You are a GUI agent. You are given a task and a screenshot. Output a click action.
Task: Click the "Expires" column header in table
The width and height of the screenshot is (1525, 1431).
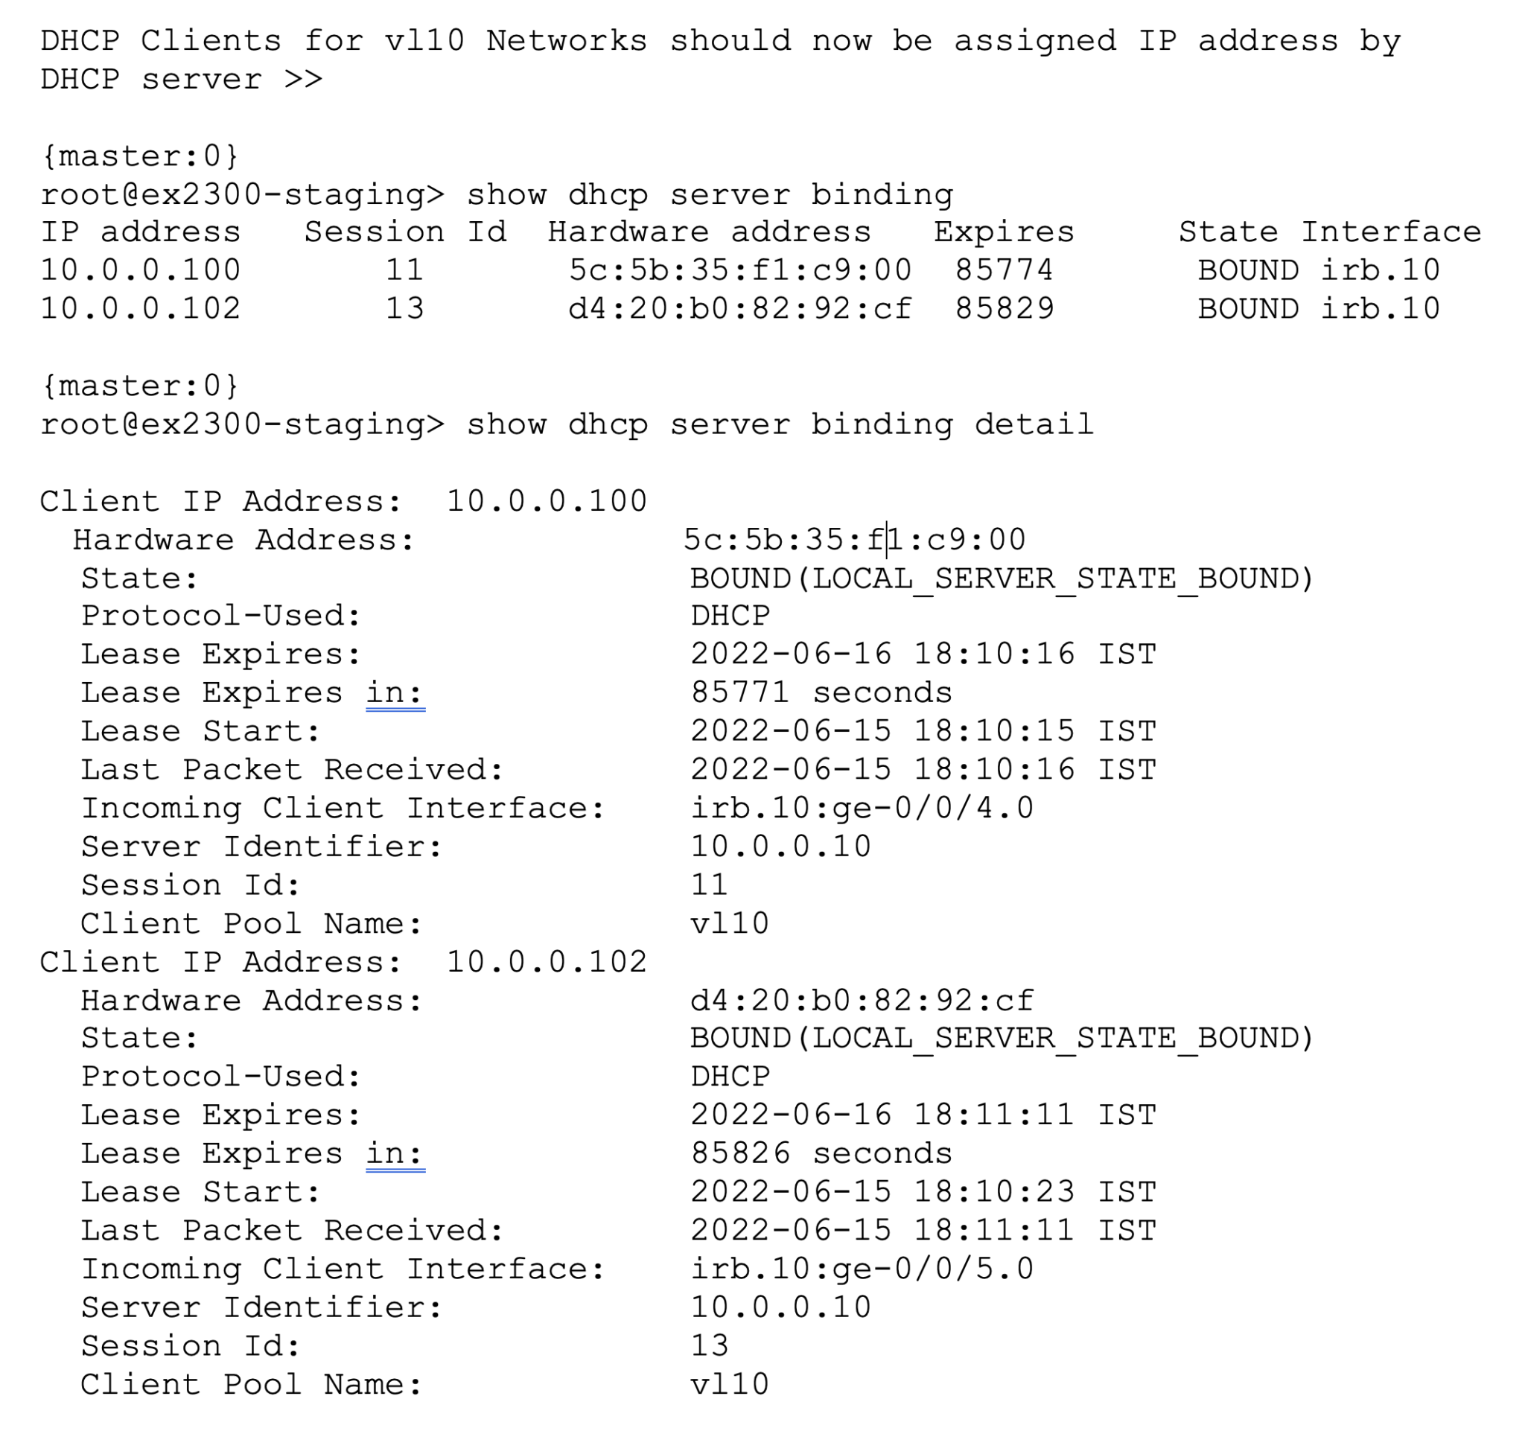tap(1003, 232)
